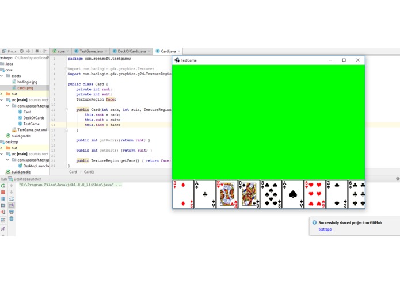Pin the DesktopLauncher run tab
The height and width of the screenshot is (284, 400).
pyautogui.click(x=3, y=229)
